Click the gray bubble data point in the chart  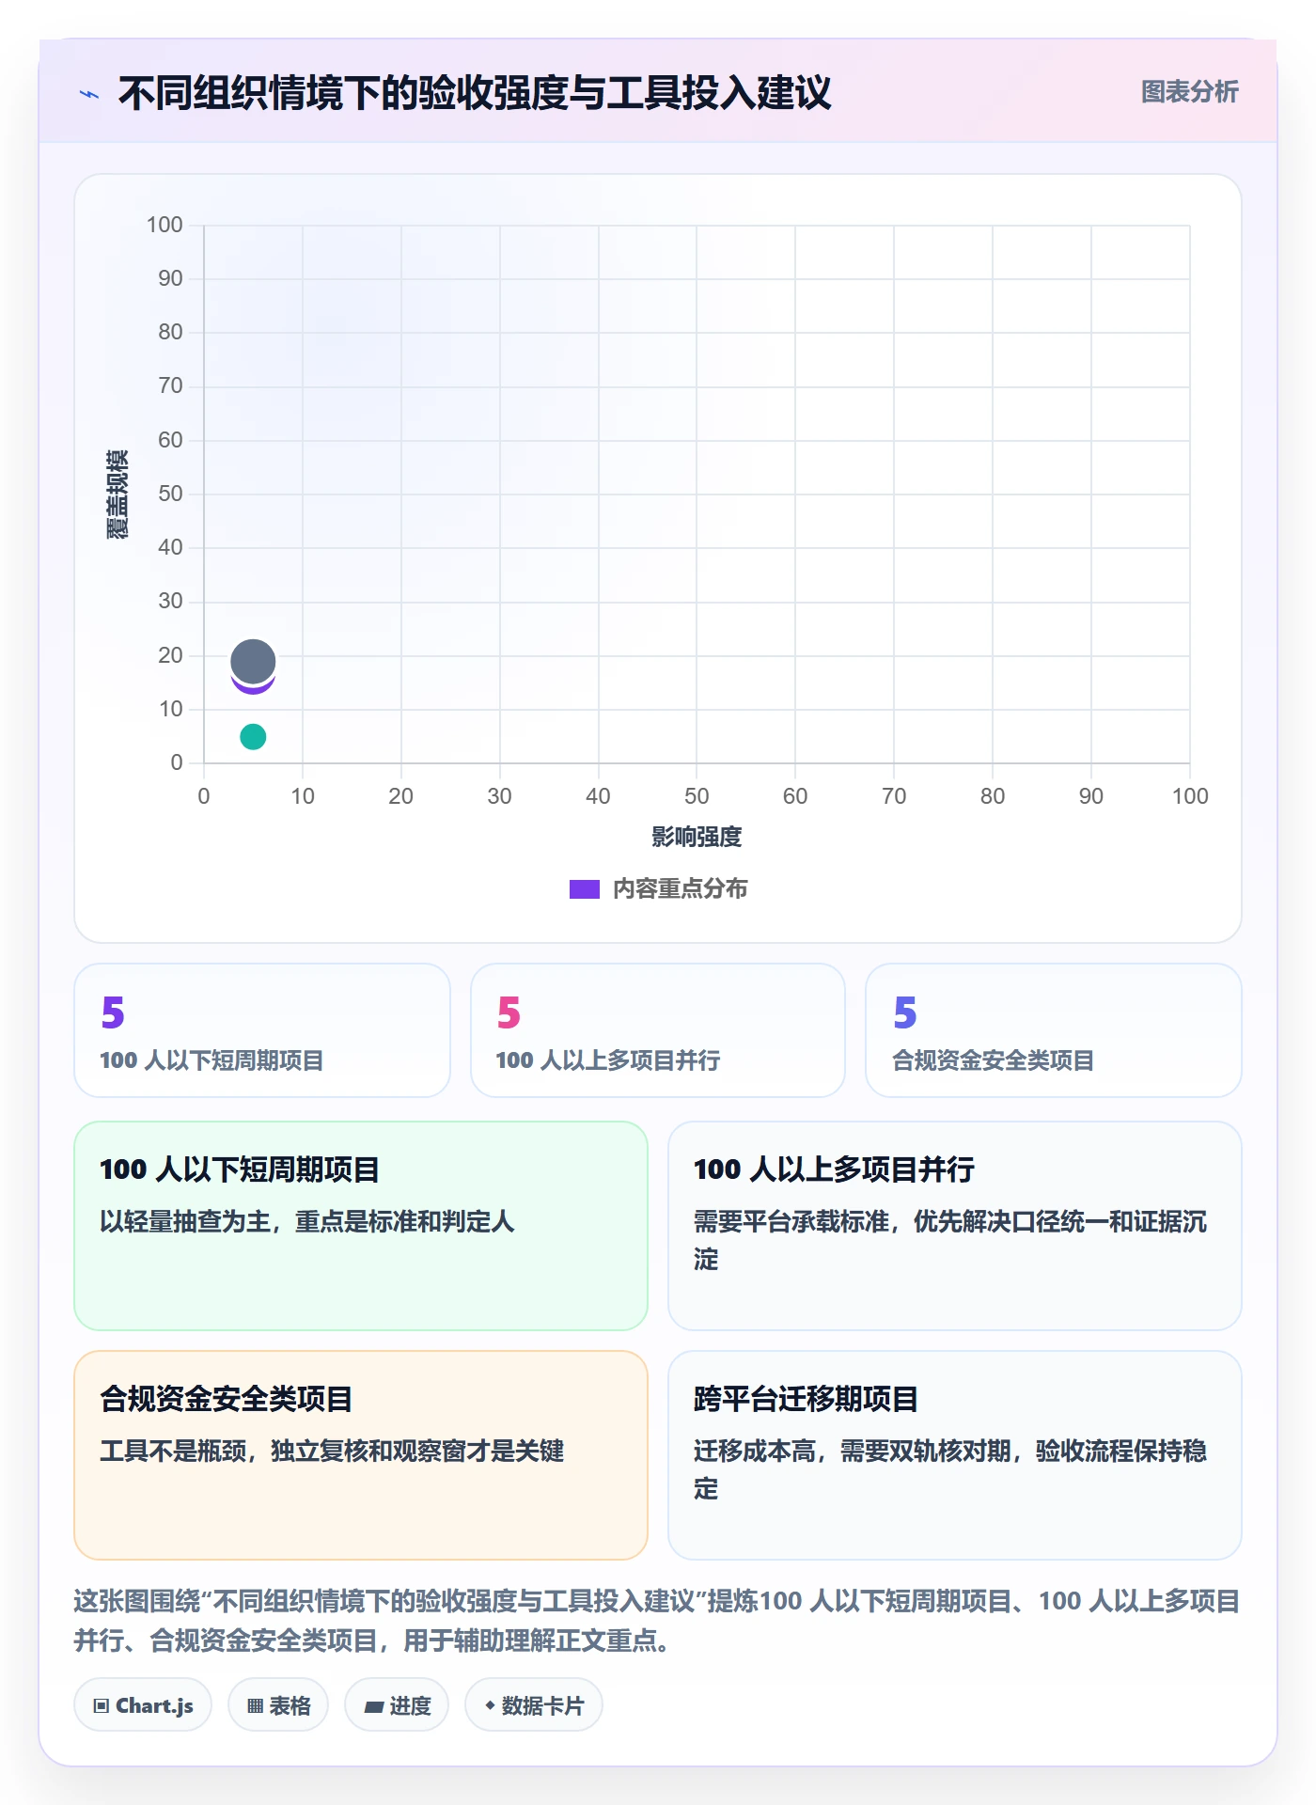[x=253, y=661]
